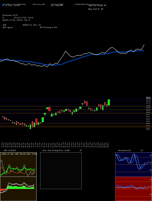Screen dimensions: 152x201
Task: Click the 'CL: 125.50' closing price text
Action: [57, 5]
